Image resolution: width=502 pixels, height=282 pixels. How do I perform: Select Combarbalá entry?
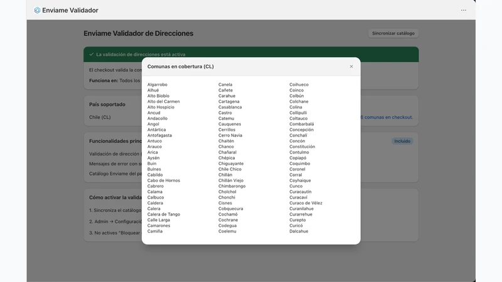pyautogui.click(x=302, y=124)
